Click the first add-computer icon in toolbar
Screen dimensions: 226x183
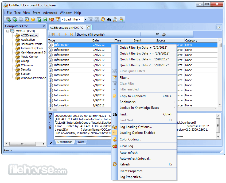tap(9, 19)
